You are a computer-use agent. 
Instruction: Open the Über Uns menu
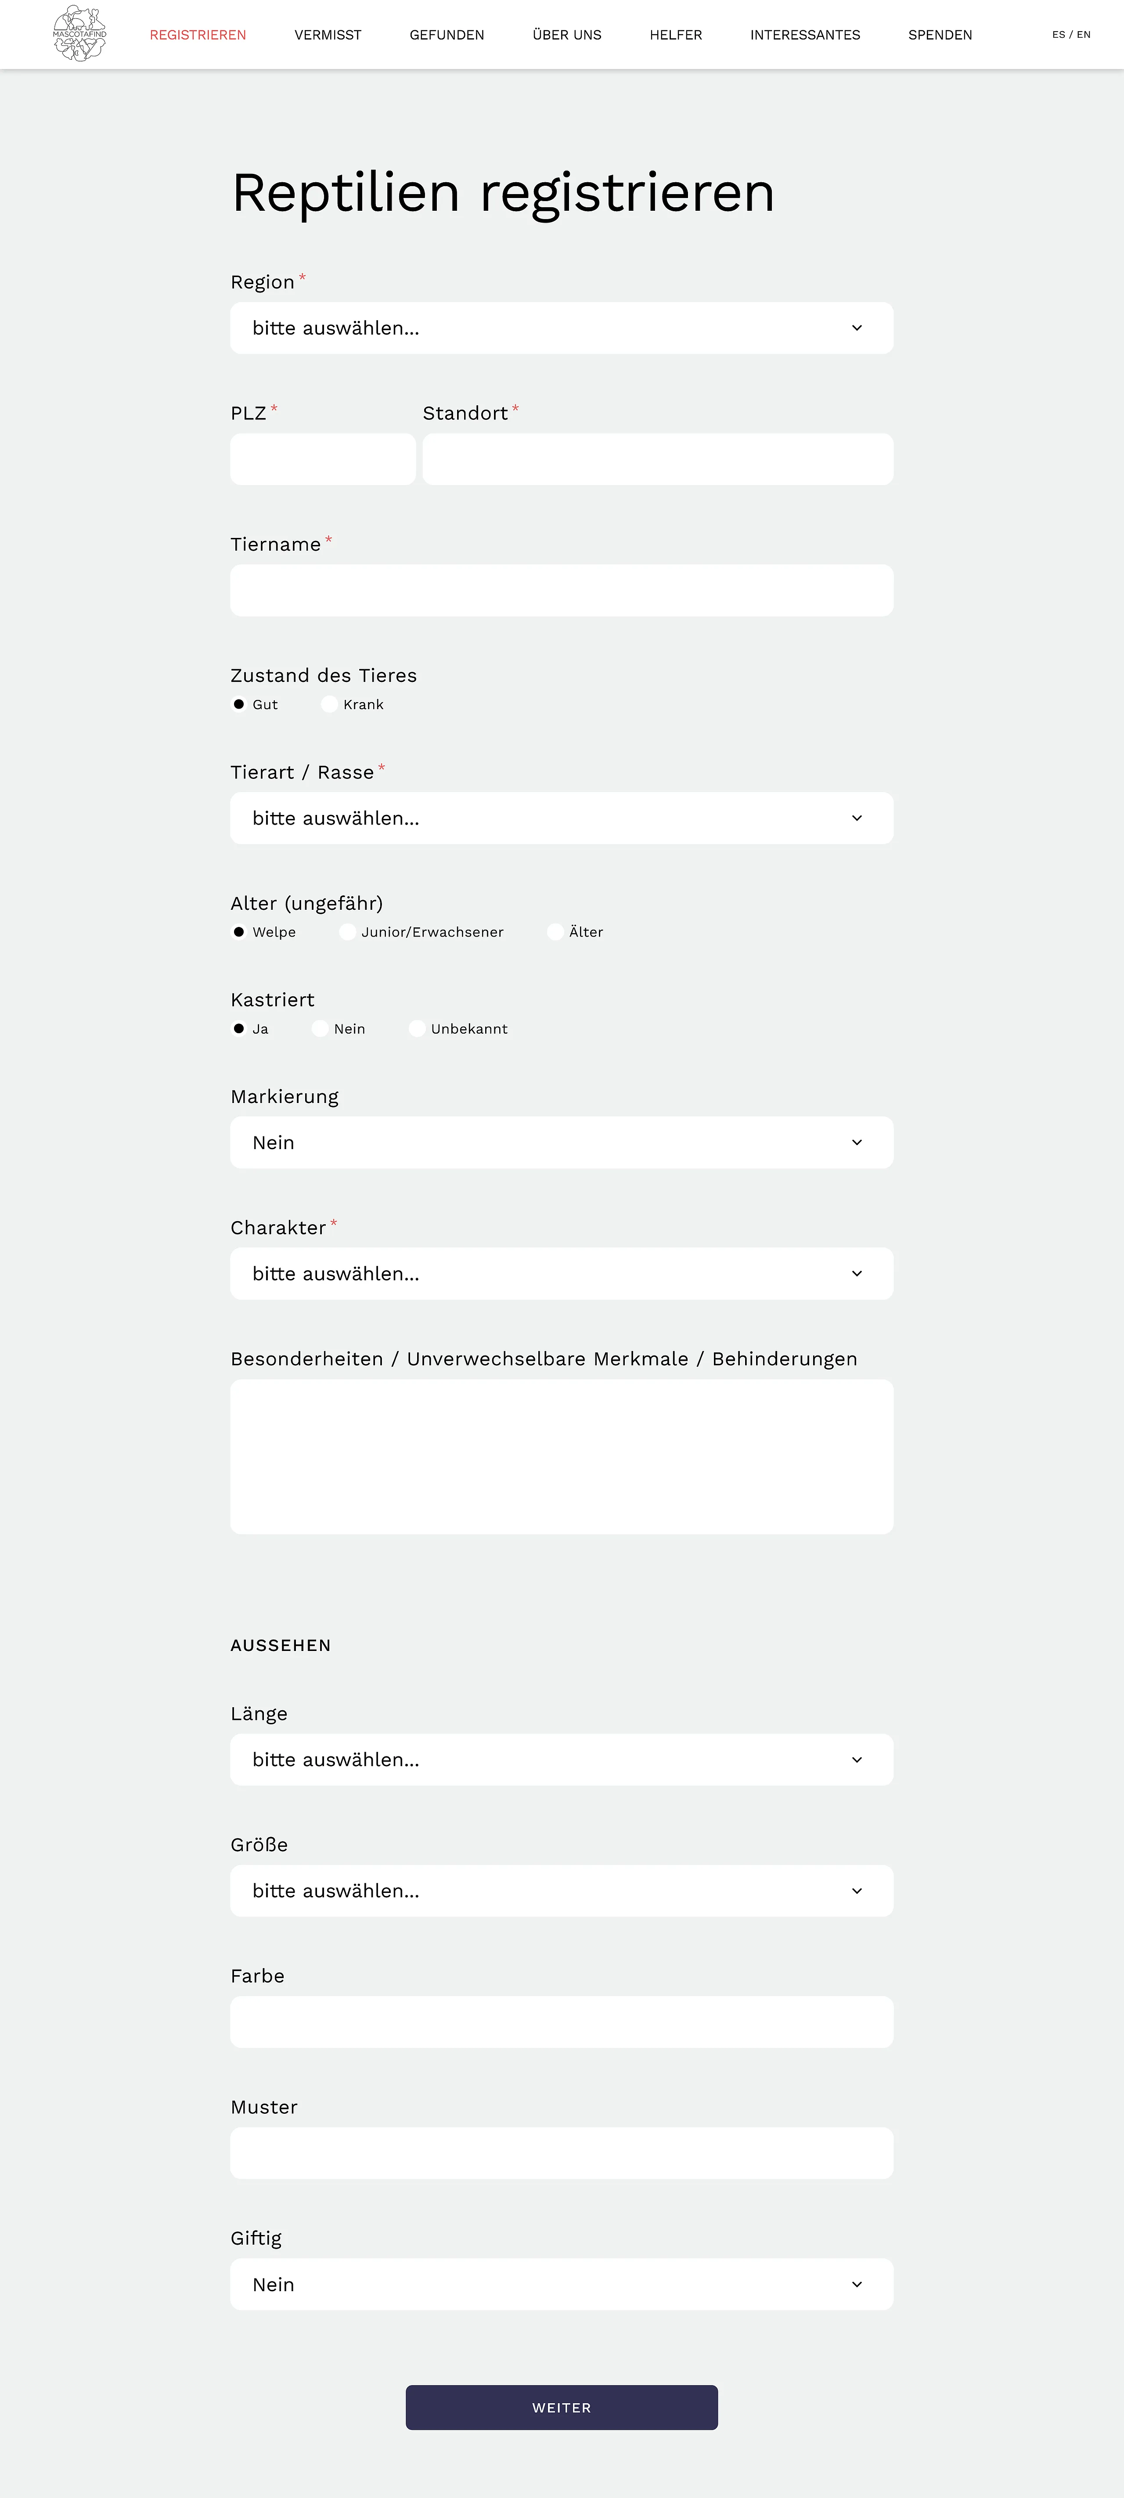pyautogui.click(x=566, y=35)
